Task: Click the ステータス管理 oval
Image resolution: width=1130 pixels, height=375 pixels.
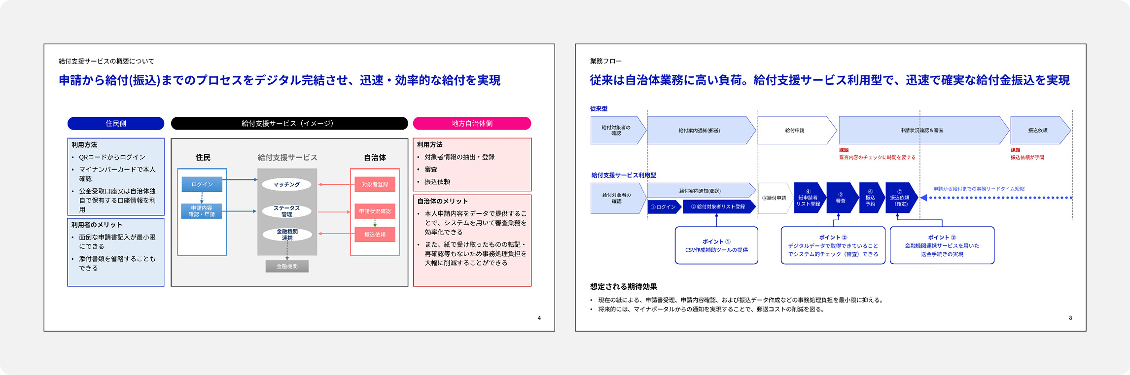Action: (287, 211)
